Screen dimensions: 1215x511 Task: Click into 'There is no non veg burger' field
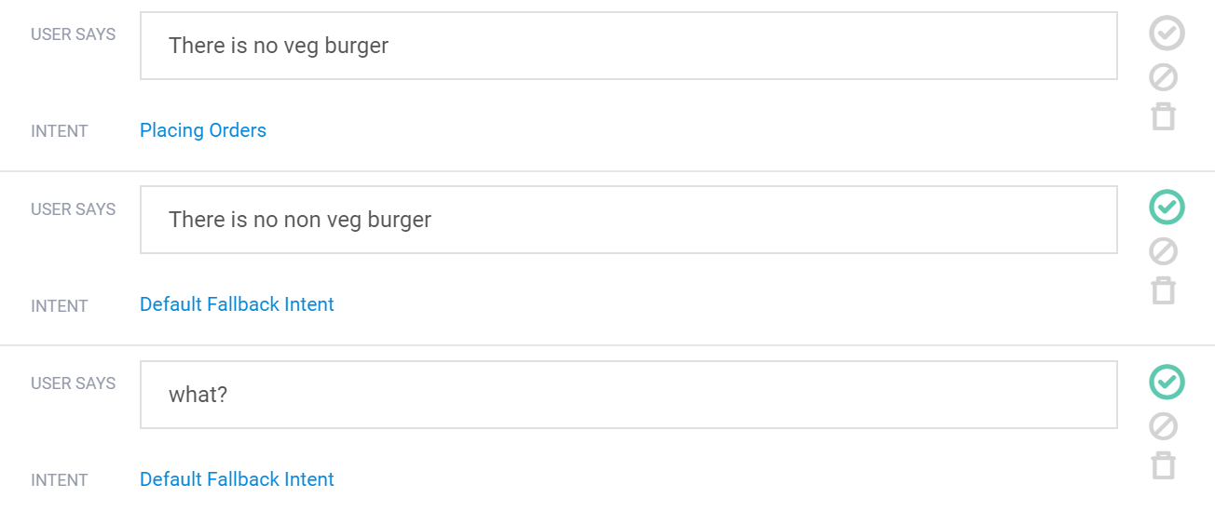(629, 220)
